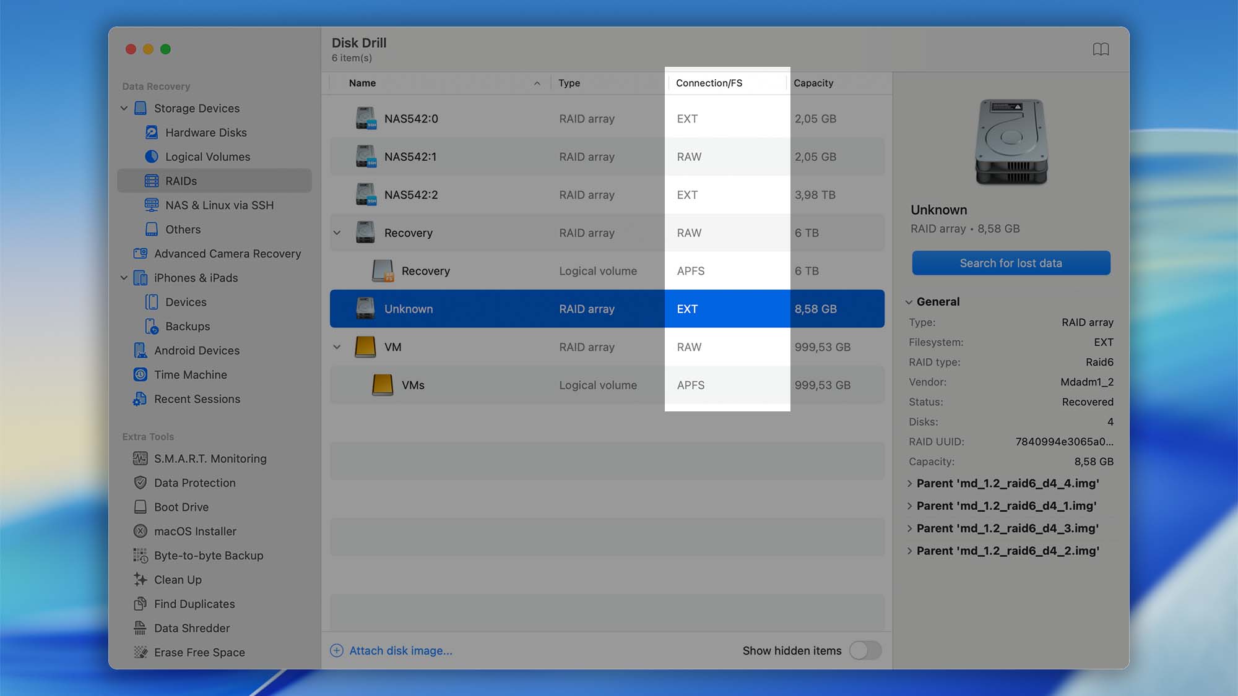Click the RAIDs sidebar icon
Screen dimensions: 1238x696
pyautogui.click(x=151, y=181)
